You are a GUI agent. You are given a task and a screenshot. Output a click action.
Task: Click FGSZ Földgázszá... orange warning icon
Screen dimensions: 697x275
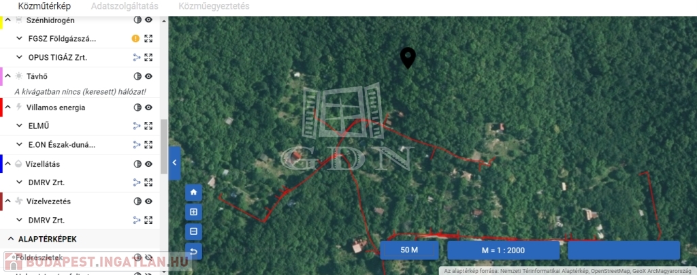[x=135, y=39]
